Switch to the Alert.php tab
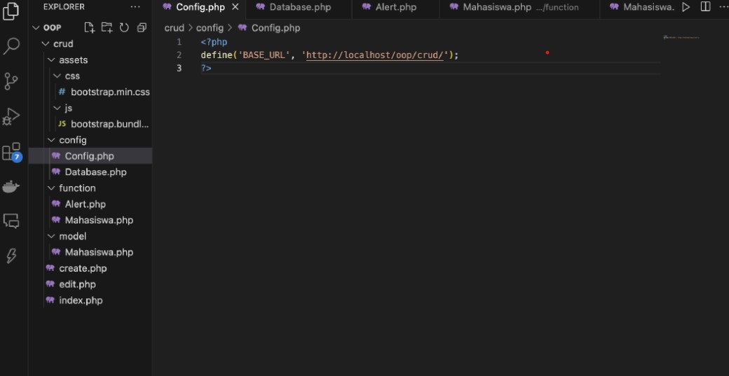Screen dimensions: 729x376 pyautogui.click(x=395, y=7)
